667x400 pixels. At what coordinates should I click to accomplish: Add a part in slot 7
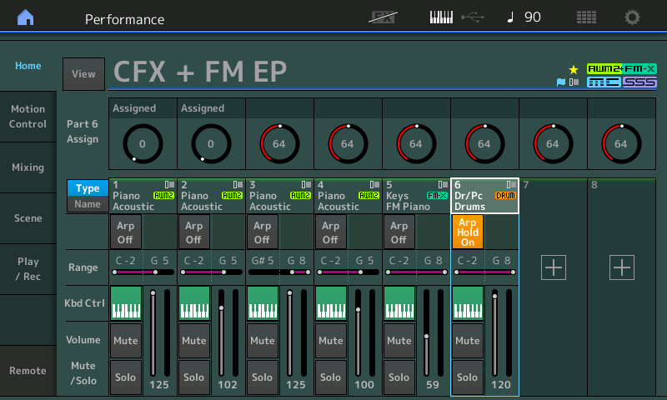click(x=554, y=267)
